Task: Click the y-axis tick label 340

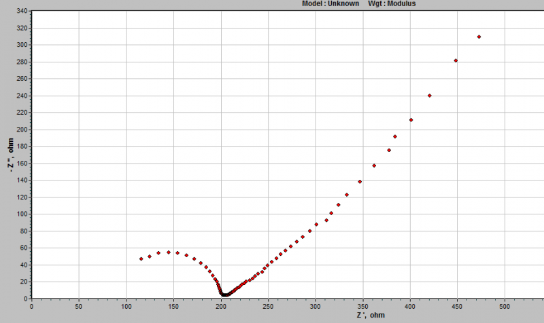Action: click(x=22, y=11)
